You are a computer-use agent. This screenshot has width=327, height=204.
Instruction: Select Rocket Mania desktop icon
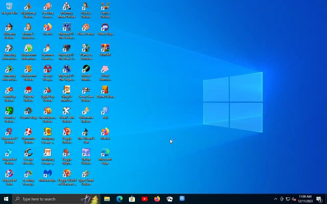coord(86,73)
